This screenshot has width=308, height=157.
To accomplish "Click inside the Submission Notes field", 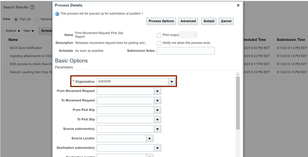I will (x=186, y=51).
